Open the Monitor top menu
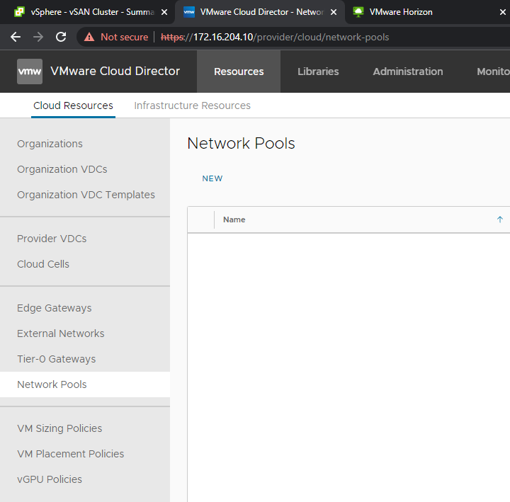Screen dimensions: 510x502 [493, 72]
